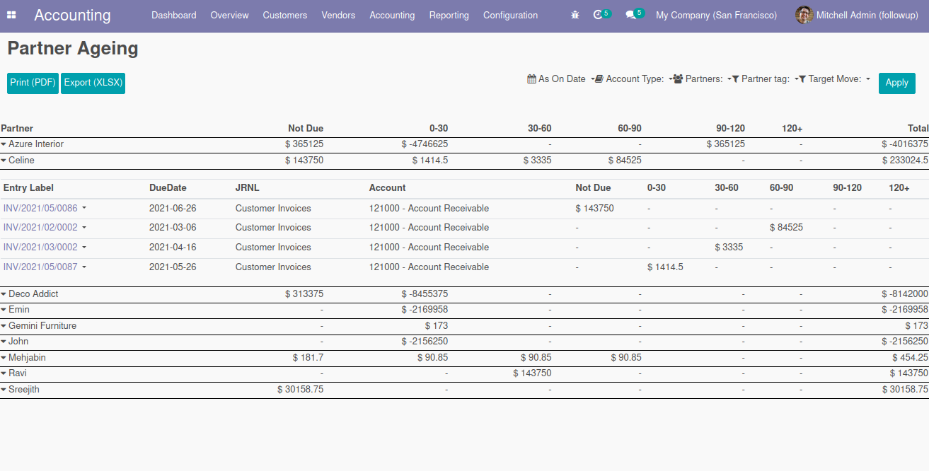Open the apps grid menu icon
This screenshot has width=929, height=471.
point(11,15)
